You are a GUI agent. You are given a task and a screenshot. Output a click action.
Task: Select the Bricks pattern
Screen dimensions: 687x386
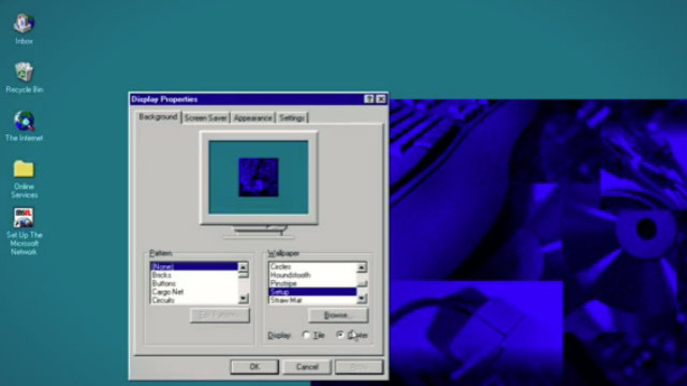(x=194, y=275)
